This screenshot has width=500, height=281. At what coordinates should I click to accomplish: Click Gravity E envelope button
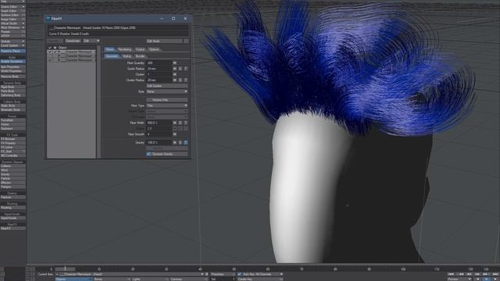[180, 142]
